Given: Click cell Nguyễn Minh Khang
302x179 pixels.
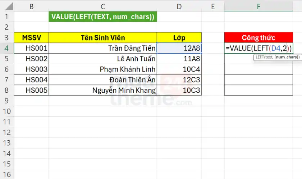Looking at the screenshot, I should point(103,90).
